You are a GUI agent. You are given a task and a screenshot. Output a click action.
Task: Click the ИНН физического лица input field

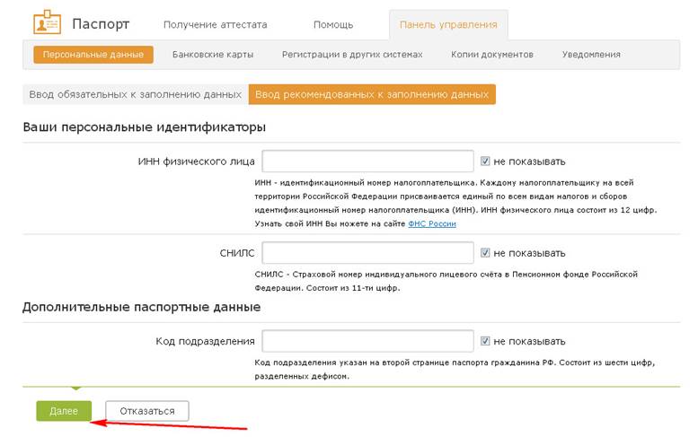pyautogui.click(x=367, y=162)
